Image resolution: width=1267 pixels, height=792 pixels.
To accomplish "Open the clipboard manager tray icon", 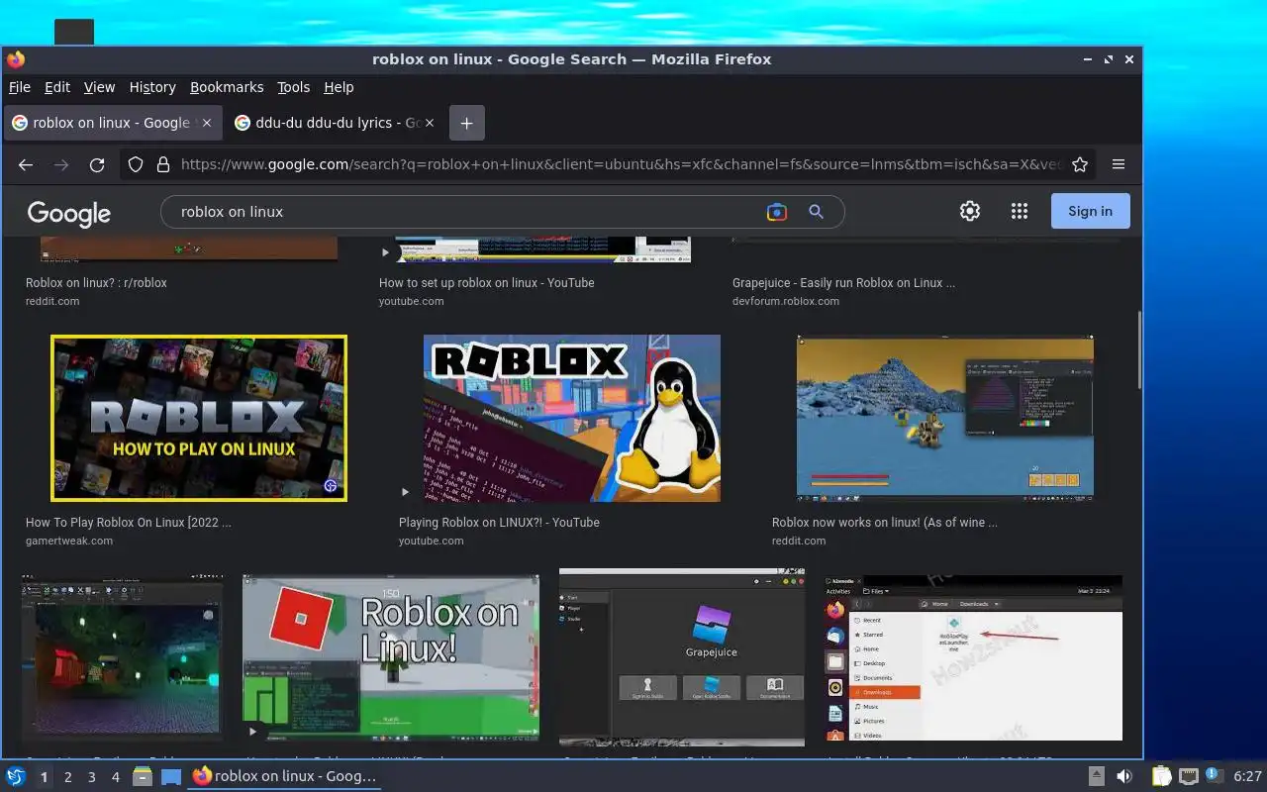I will coord(1161,776).
